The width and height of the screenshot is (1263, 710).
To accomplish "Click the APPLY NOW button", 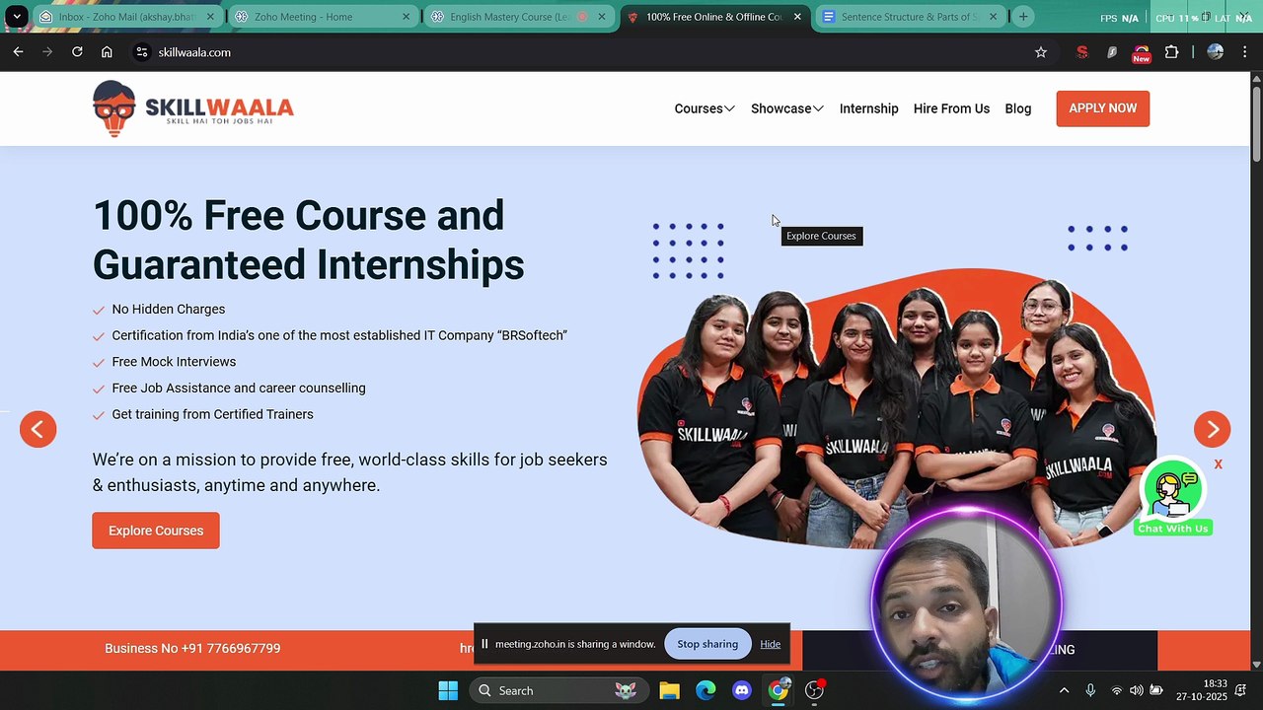I will (x=1103, y=108).
